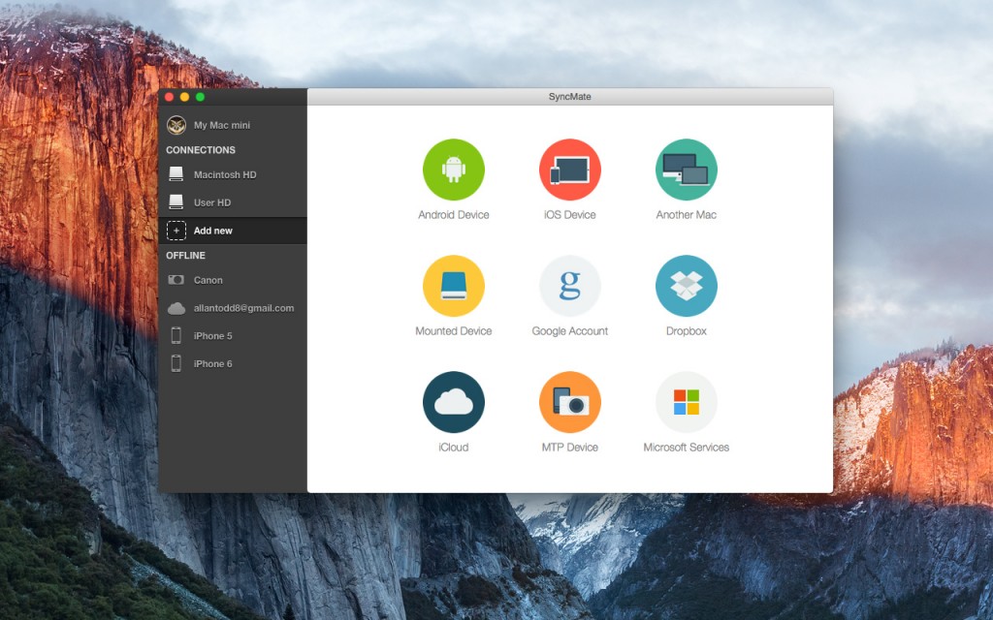Pick the Mounted Device yellow drive icon
This screenshot has width=993, height=620.
454,286
